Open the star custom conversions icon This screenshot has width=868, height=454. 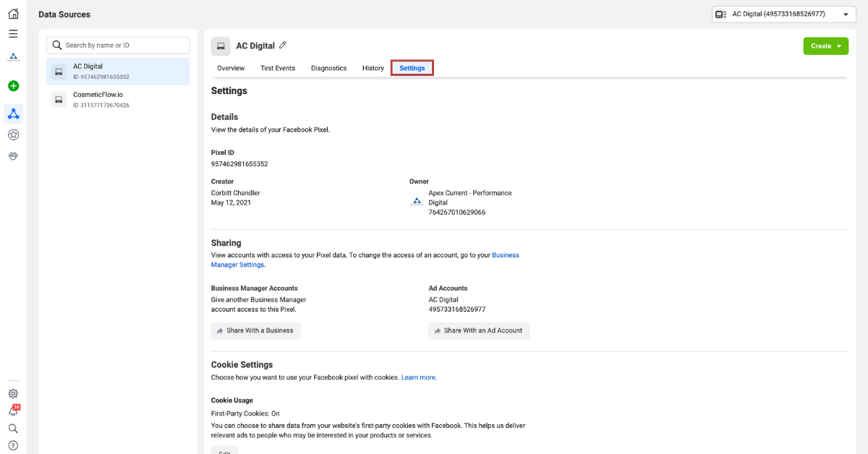coord(13,134)
